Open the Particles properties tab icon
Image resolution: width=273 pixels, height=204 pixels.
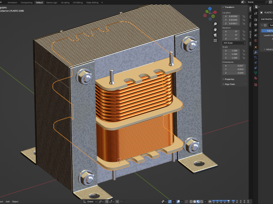256,57
